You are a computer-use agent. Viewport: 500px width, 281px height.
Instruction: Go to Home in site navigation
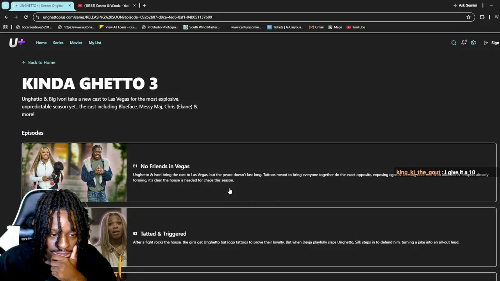41,43
